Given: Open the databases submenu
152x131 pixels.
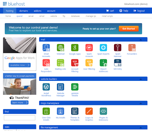Looking at the screenshot, I should point(75,16).
